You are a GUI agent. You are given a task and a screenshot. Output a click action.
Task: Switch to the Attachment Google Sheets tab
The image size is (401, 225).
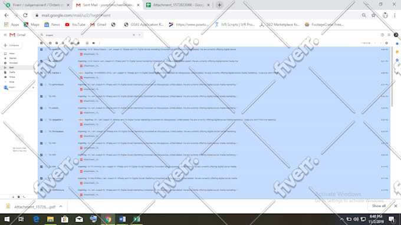click(x=178, y=5)
